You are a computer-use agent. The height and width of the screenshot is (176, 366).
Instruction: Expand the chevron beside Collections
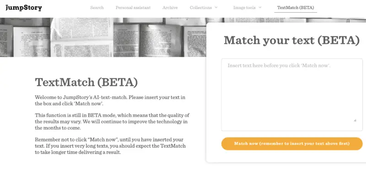216,7
